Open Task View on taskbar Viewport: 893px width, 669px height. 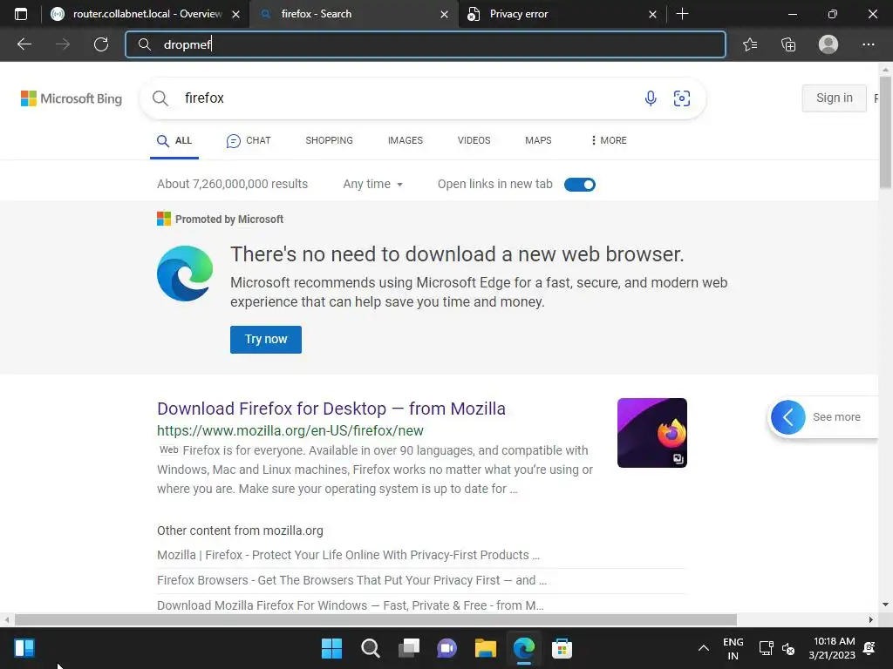[x=408, y=648]
